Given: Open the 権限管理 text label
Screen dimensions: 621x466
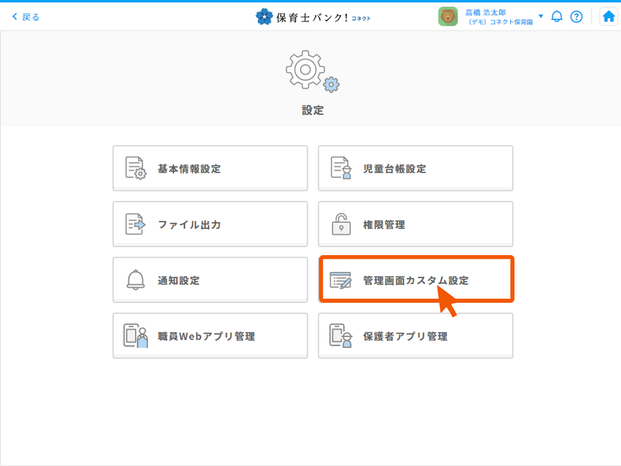Looking at the screenshot, I should pyautogui.click(x=384, y=225).
